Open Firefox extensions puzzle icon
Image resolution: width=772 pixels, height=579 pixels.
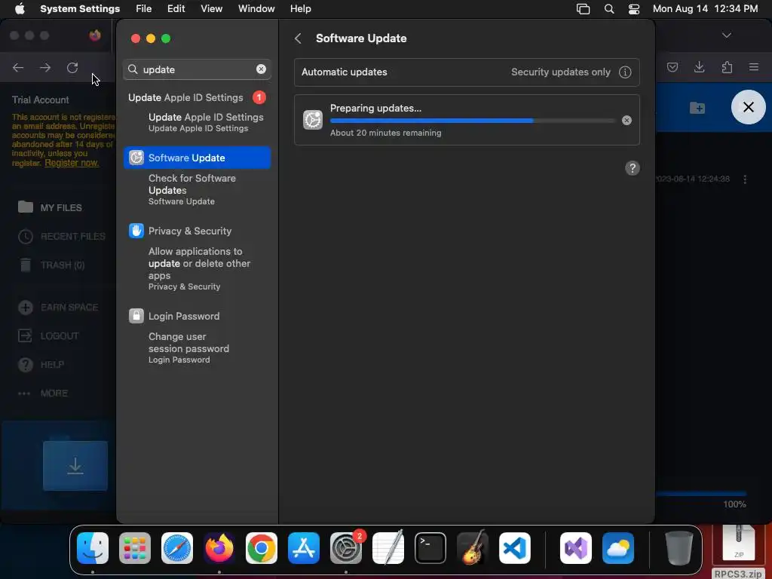(727, 67)
